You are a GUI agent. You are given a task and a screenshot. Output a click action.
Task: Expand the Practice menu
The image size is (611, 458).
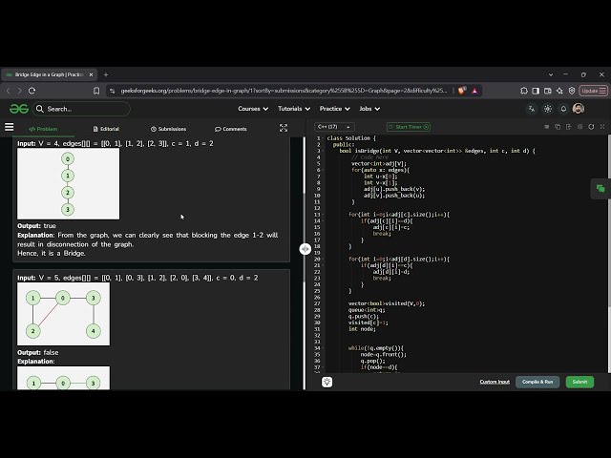335,109
